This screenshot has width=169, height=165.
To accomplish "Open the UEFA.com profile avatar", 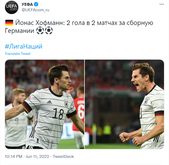I will point(12,7).
